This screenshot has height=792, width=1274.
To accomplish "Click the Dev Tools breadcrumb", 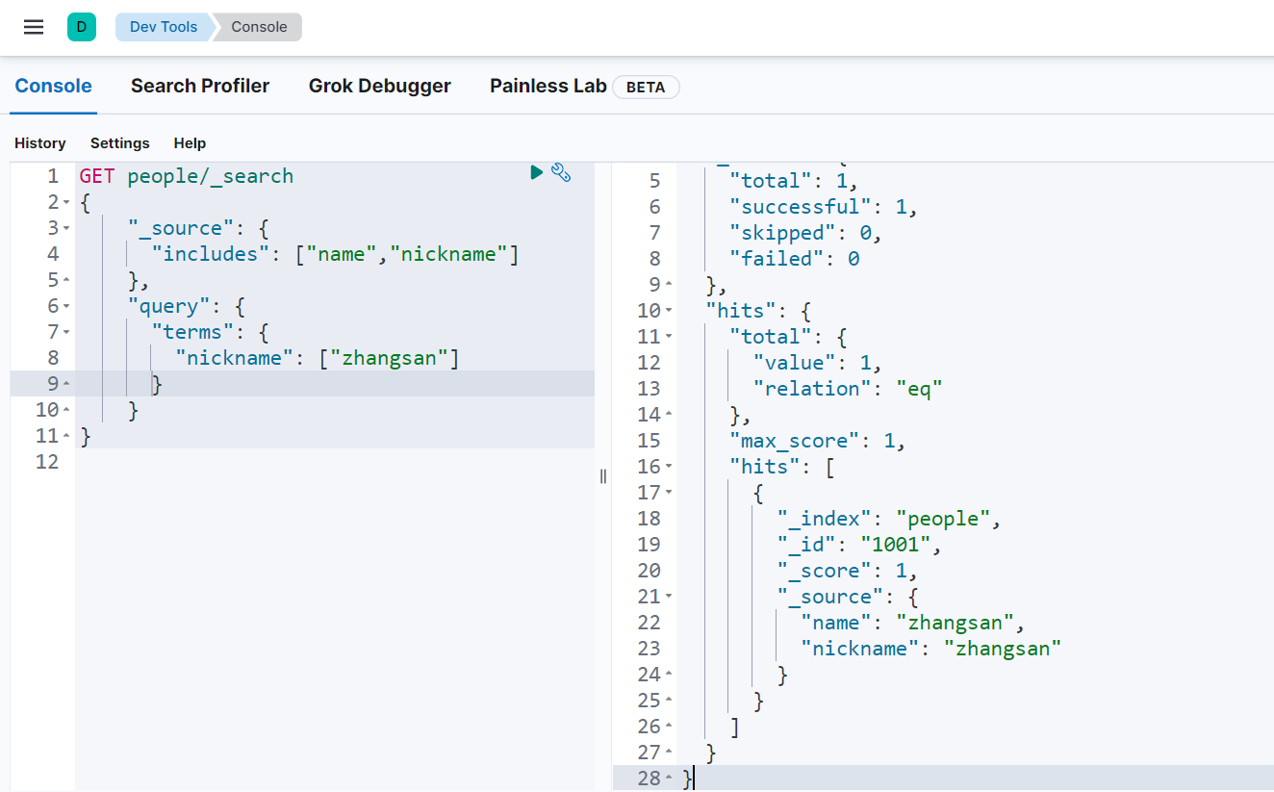I will point(163,27).
